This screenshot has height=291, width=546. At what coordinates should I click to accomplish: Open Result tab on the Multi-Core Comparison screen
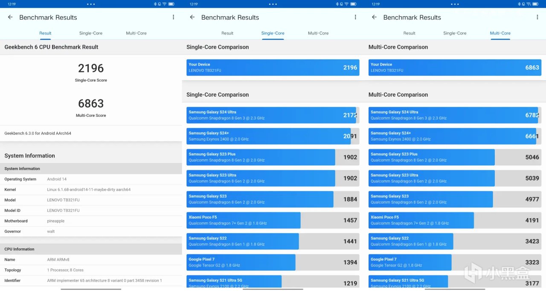[x=409, y=33]
